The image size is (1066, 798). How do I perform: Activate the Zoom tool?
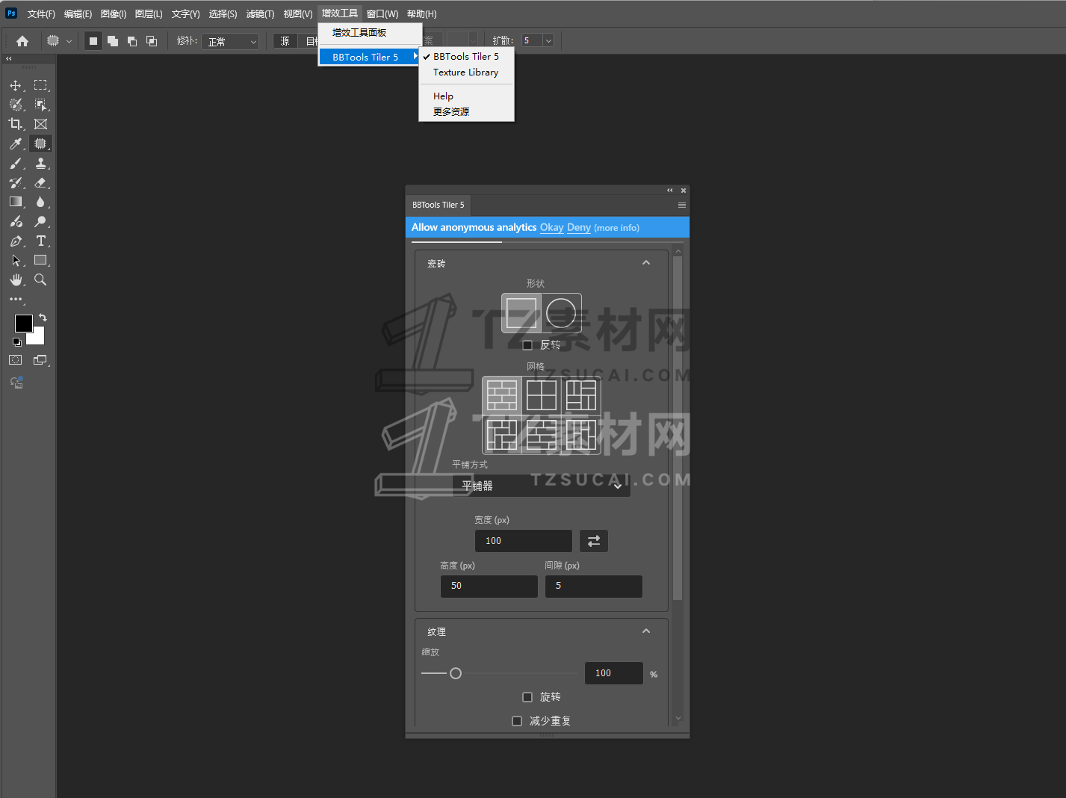point(40,279)
